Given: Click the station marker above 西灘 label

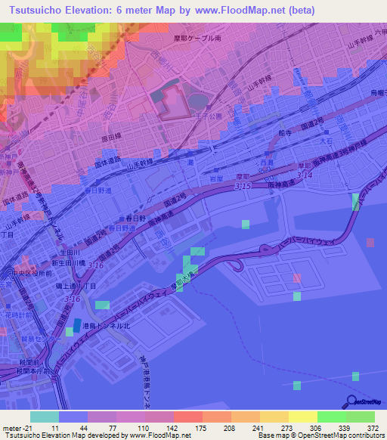Looking at the screenshot, I should pos(267,153).
